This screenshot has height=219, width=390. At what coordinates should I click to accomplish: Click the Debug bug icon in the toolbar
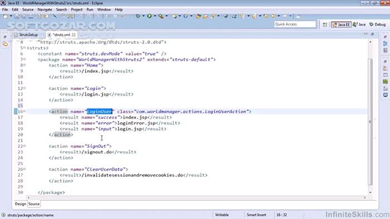138,16
